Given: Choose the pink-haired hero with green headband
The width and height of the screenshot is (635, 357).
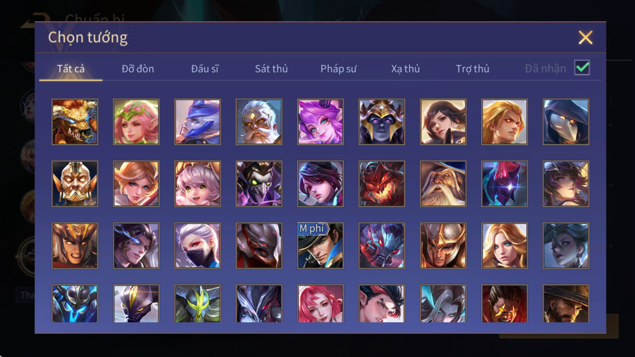Looking at the screenshot, I should pyautogui.click(x=136, y=122).
